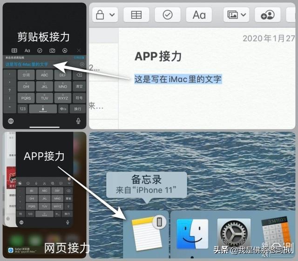Tap the exclamation mark key on 剪贴板接力 keyboard
This screenshot has height=261, width=298.
coord(9,98)
